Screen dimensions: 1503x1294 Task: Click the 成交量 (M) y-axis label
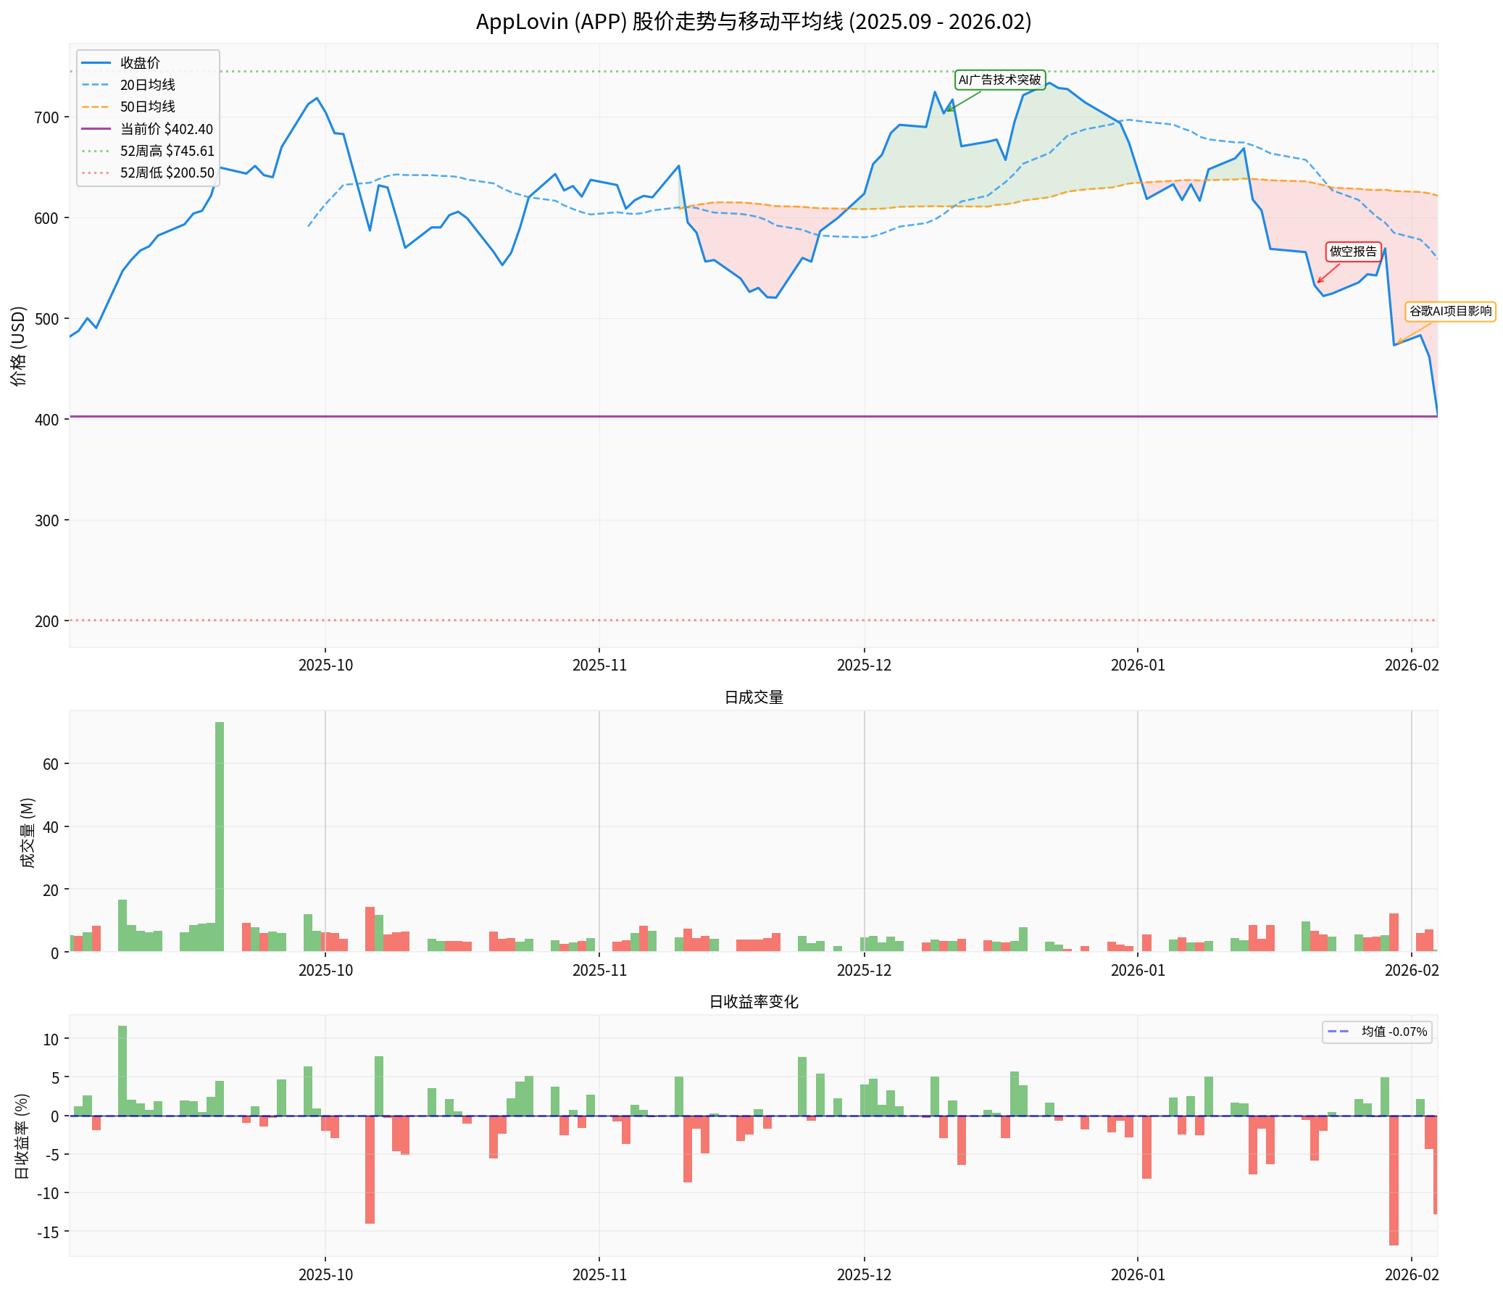pos(28,832)
